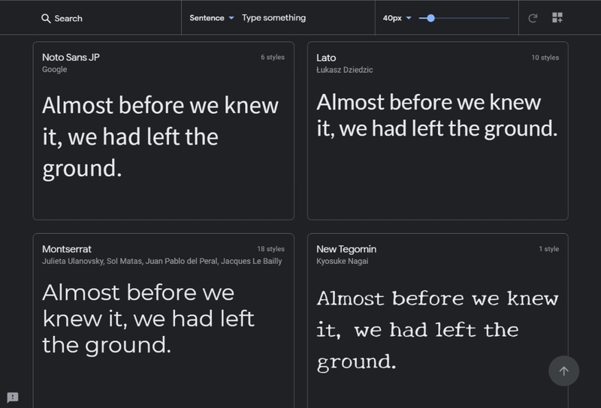
Task: Open the New Tegomin font title
Action: point(346,249)
